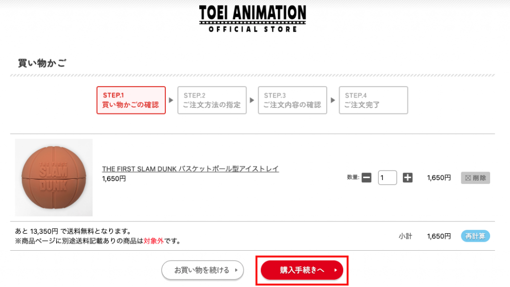Click the 買い物かご page heading
The width and height of the screenshot is (510, 287).
(x=42, y=63)
